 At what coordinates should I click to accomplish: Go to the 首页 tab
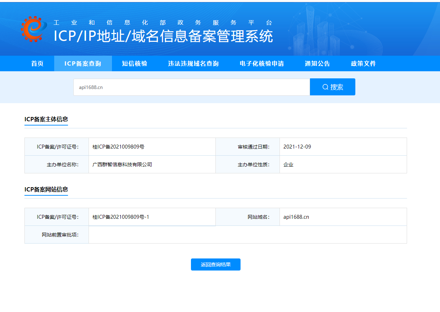tap(37, 64)
